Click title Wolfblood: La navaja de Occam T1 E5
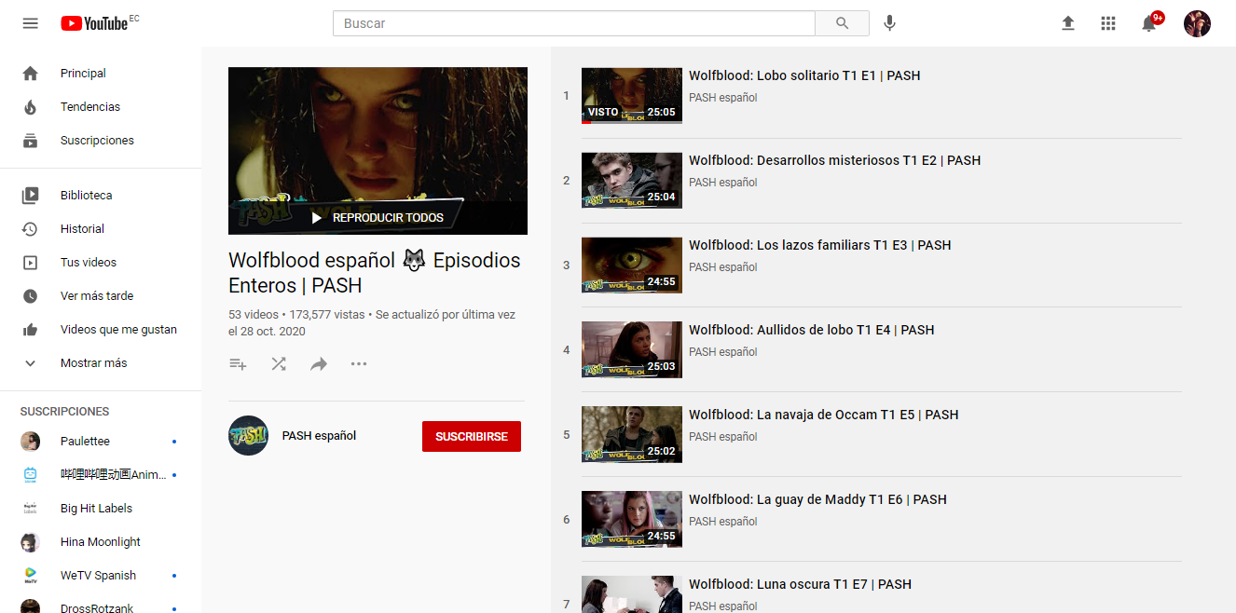Screen dimensions: 1236x613 coord(823,415)
